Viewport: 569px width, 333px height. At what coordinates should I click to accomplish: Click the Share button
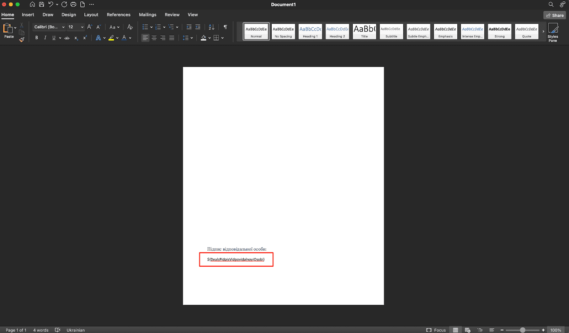(x=554, y=15)
